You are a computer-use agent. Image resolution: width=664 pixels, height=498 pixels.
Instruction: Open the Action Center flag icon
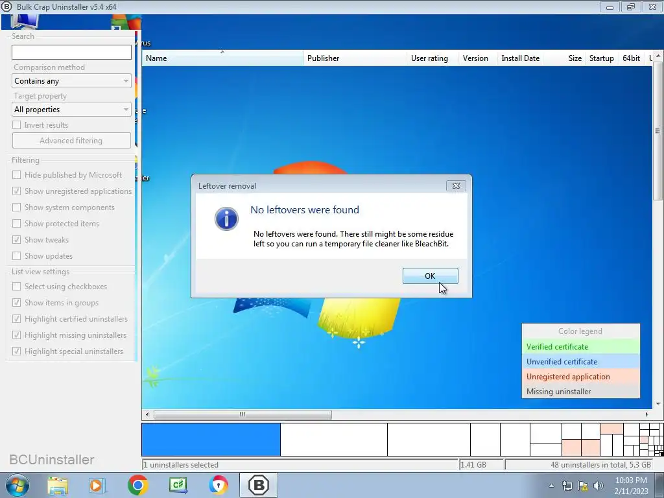coord(583,486)
